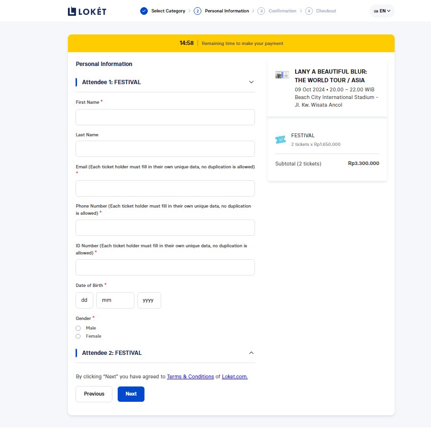Open the EN language dropdown
This screenshot has width=431, height=430.
[x=382, y=11]
